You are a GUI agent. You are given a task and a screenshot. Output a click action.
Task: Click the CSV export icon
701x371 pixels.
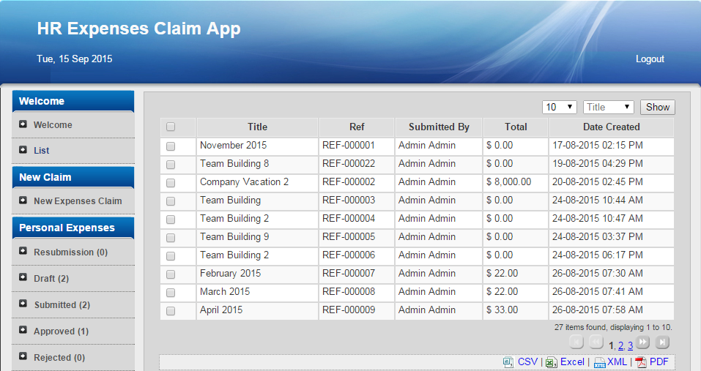click(508, 362)
